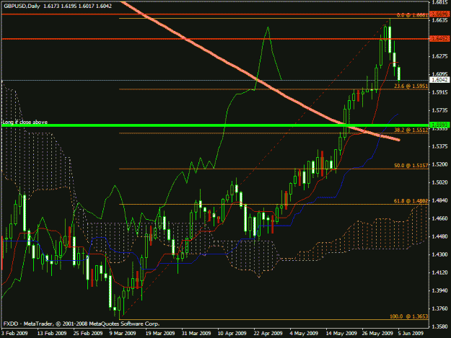Click the 1.3580 price axis label
Image resolution: width=451 pixels, height=338 pixels.
439,326
